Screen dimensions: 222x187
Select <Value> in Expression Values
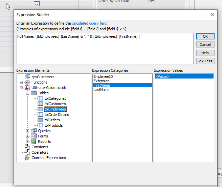162,77
